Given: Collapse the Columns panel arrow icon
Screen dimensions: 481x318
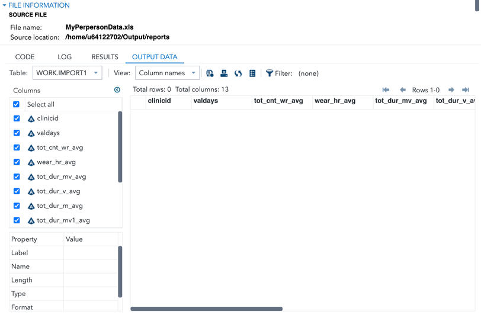Looking at the screenshot, I should (117, 90).
